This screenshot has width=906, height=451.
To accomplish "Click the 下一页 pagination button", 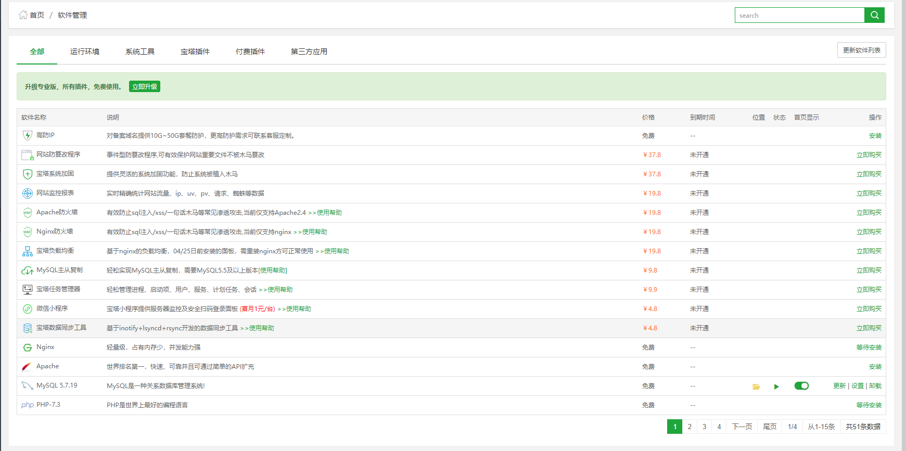I will [742, 427].
